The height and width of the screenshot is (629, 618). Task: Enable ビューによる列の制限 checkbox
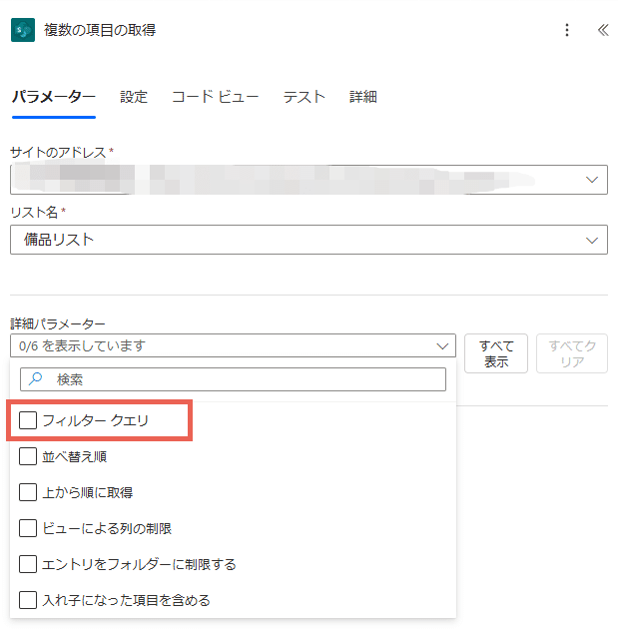point(28,528)
